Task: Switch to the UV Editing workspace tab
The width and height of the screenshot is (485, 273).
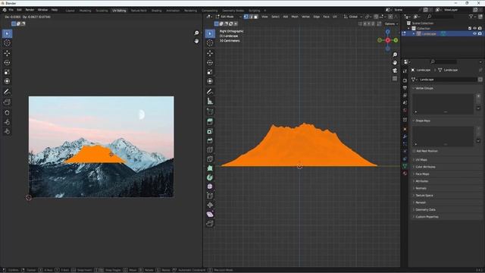Action: pos(119,11)
